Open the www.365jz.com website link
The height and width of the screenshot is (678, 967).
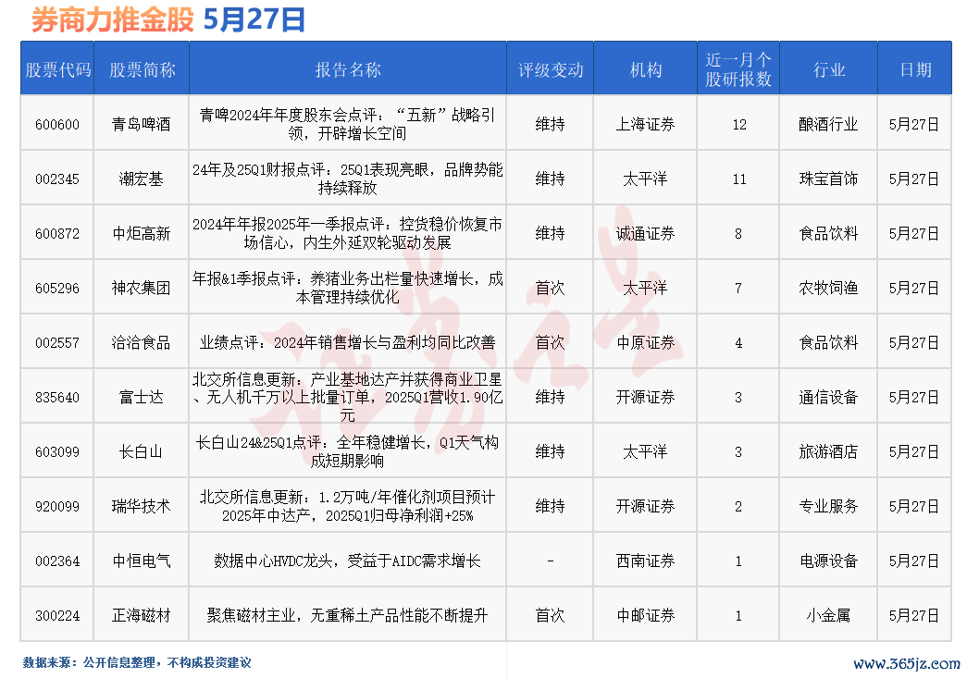pyautogui.click(x=905, y=664)
